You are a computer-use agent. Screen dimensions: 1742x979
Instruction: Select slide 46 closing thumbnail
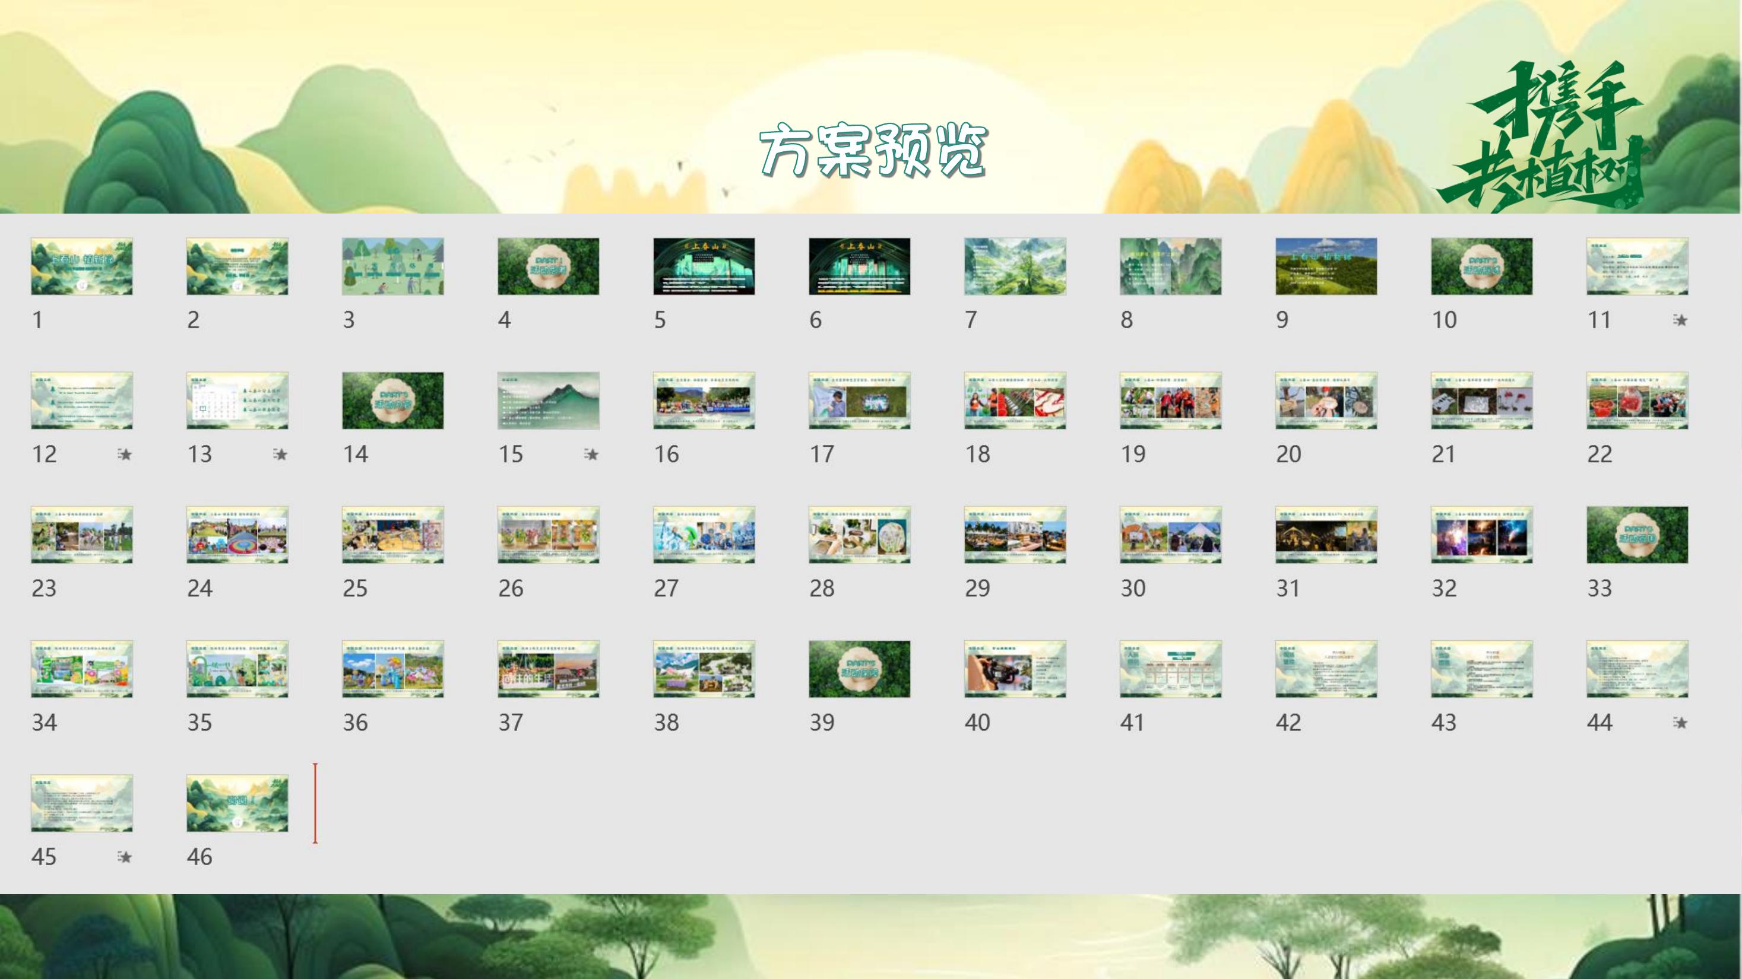point(237,803)
